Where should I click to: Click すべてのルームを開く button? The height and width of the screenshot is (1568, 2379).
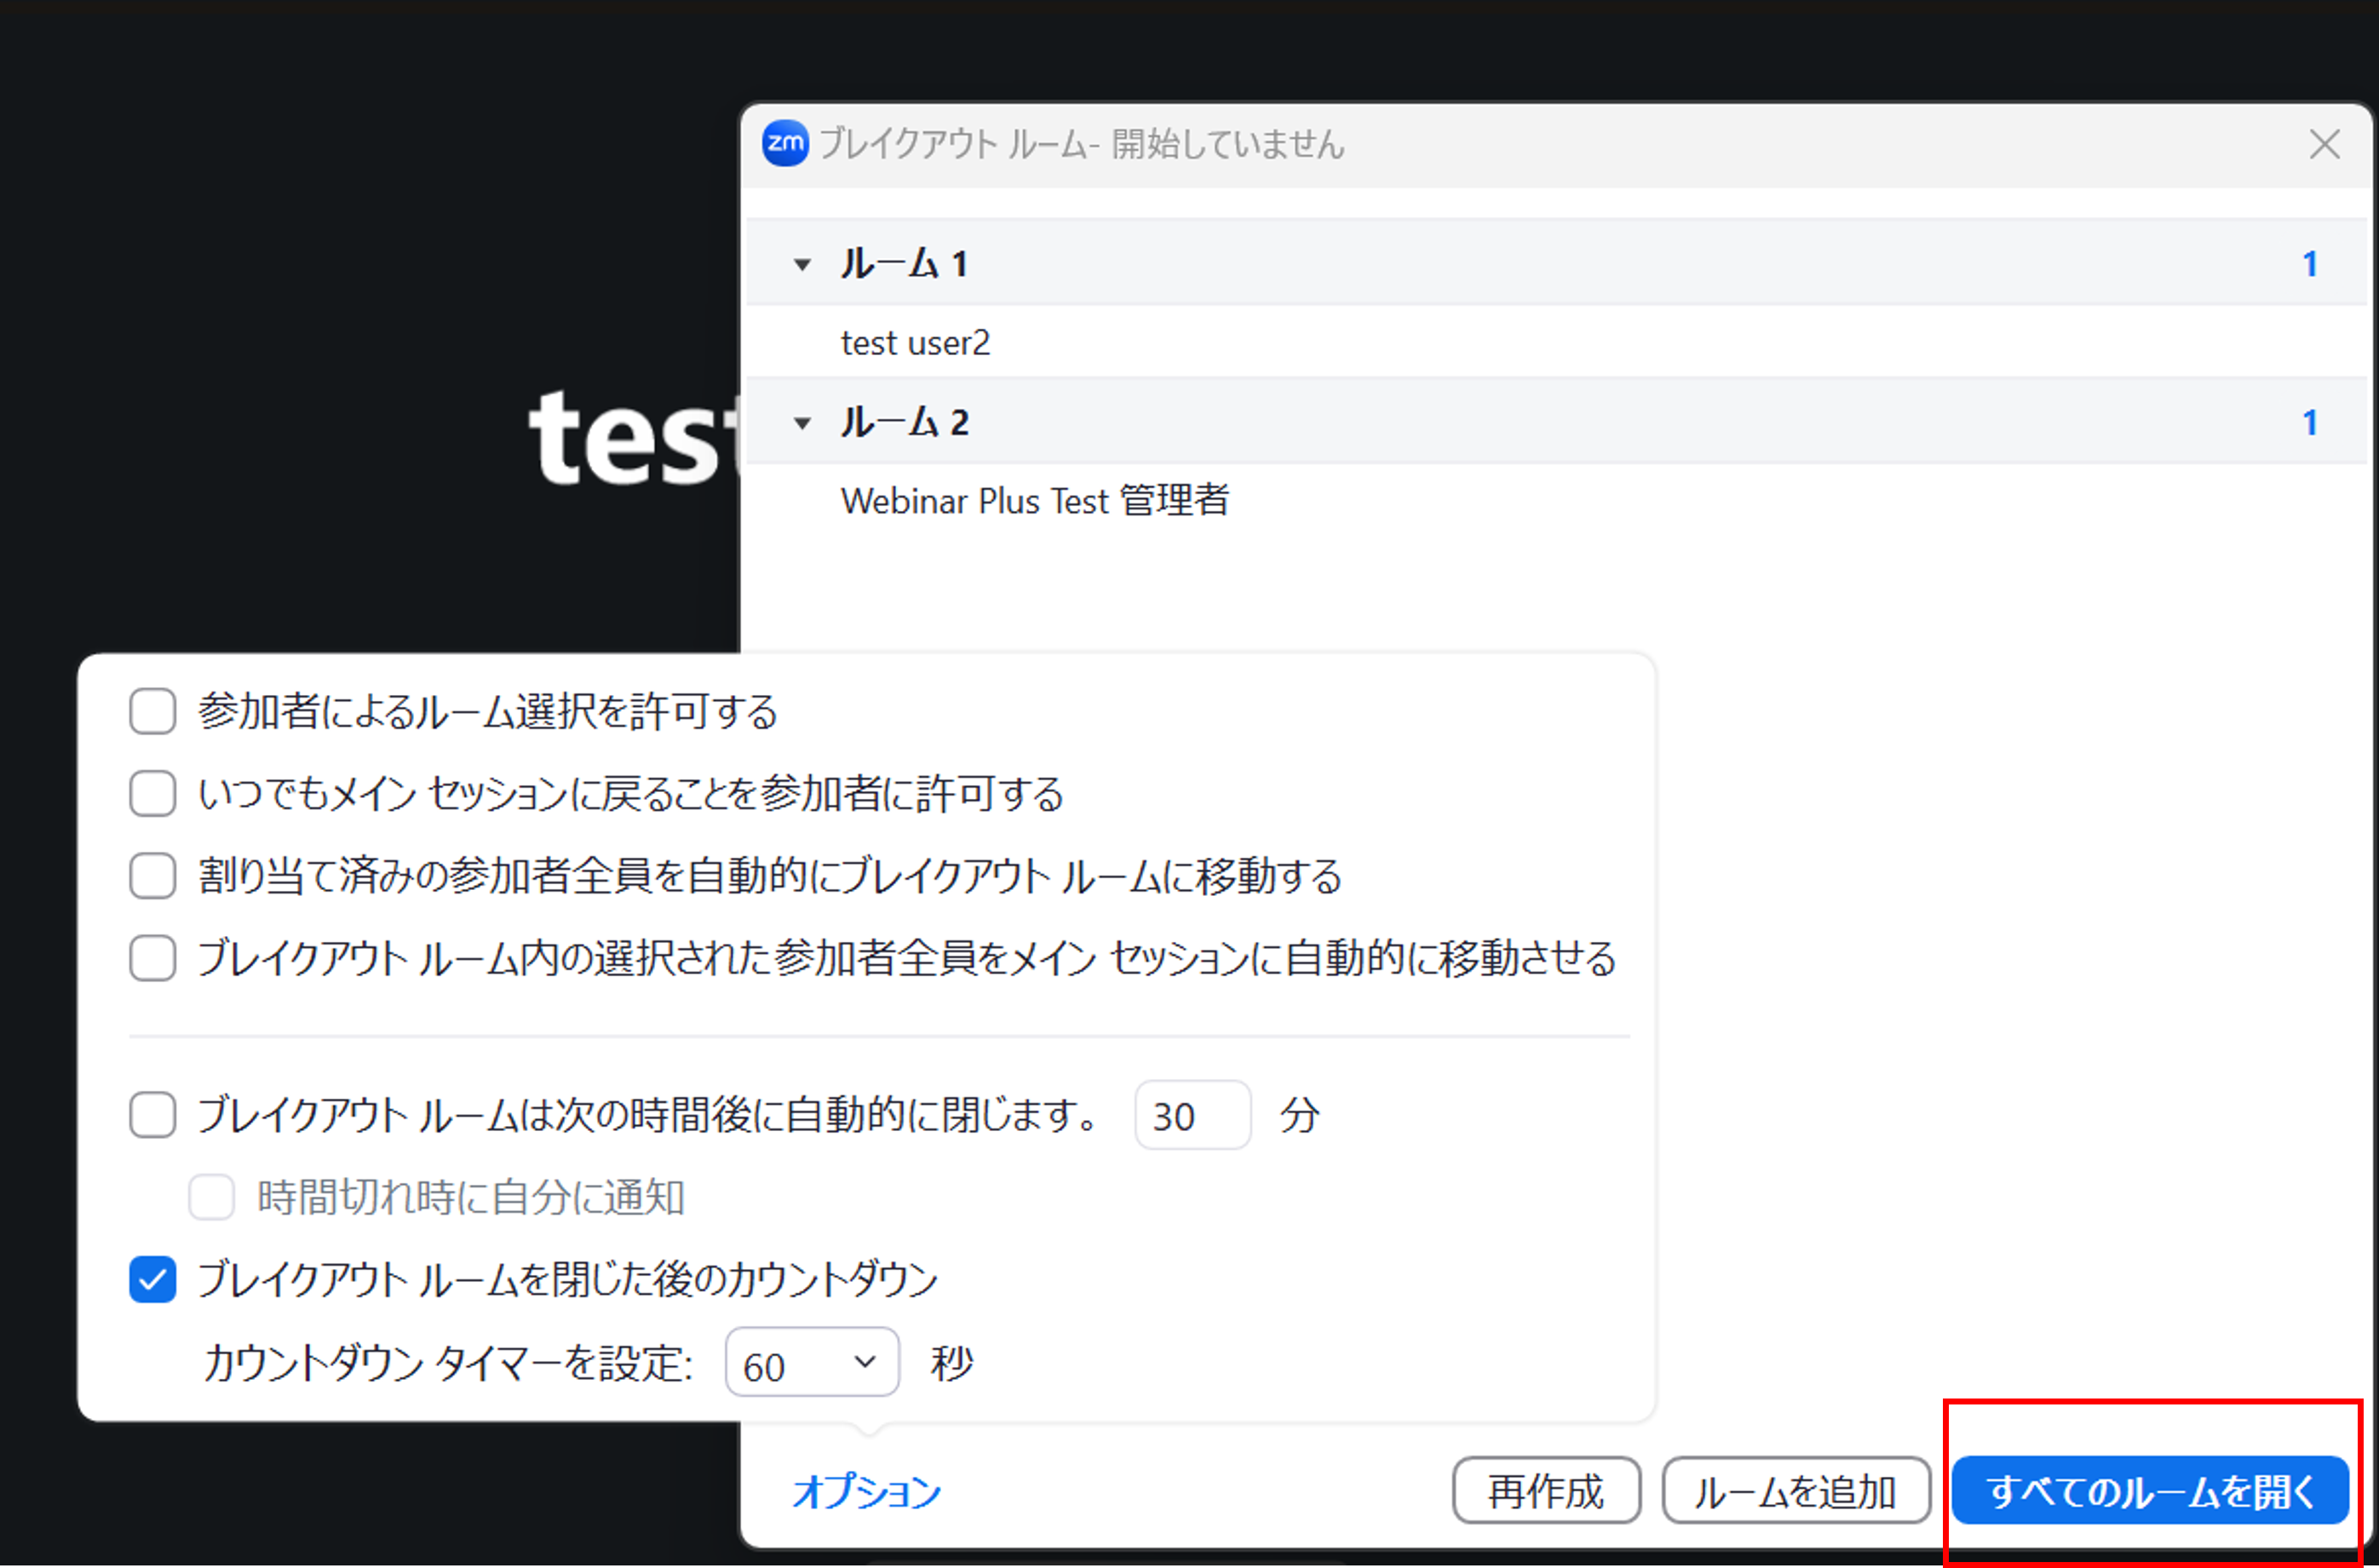[2150, 1491]
